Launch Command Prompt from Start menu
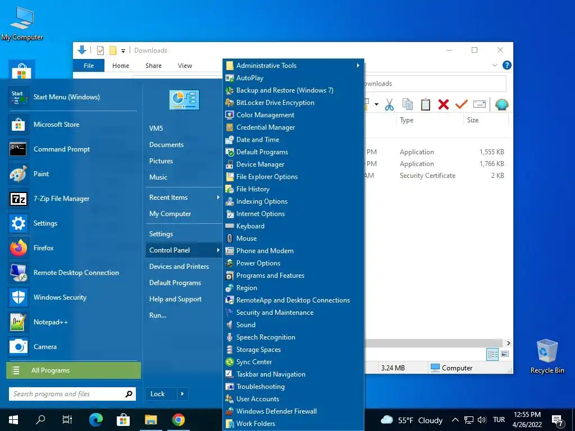The image size is (575, 431). pyautogui.click(x=72, y=149)
